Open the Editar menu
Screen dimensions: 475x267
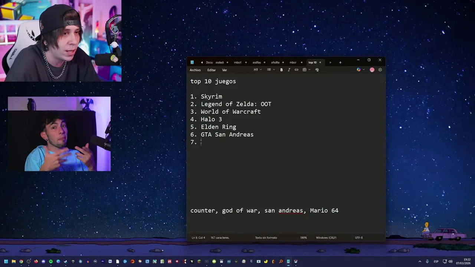(212, 70)
